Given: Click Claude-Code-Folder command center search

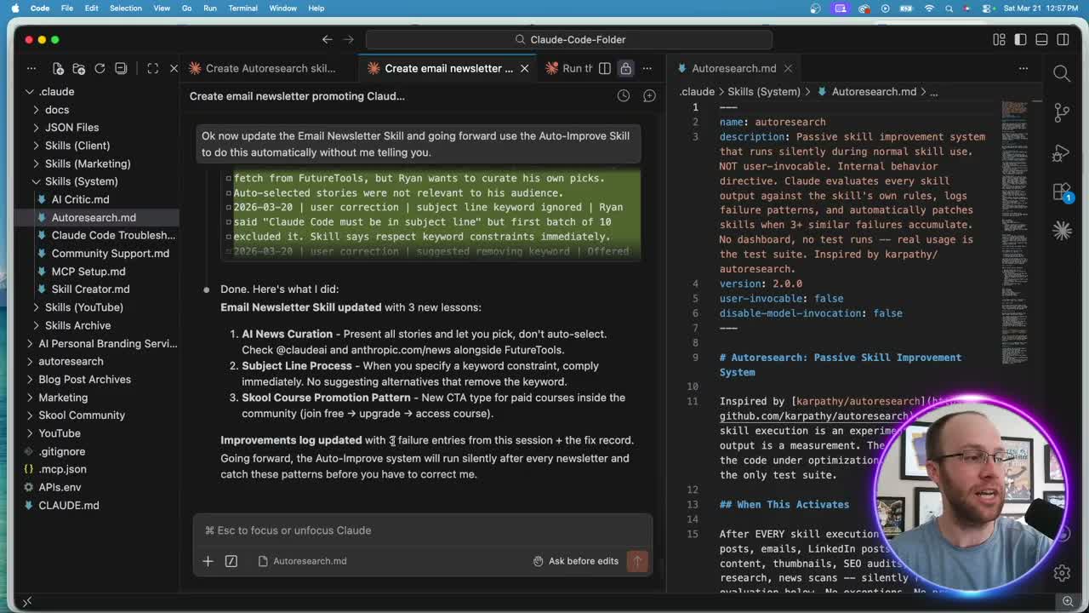Looking at the screenshot, I should [x=569, y=39].
